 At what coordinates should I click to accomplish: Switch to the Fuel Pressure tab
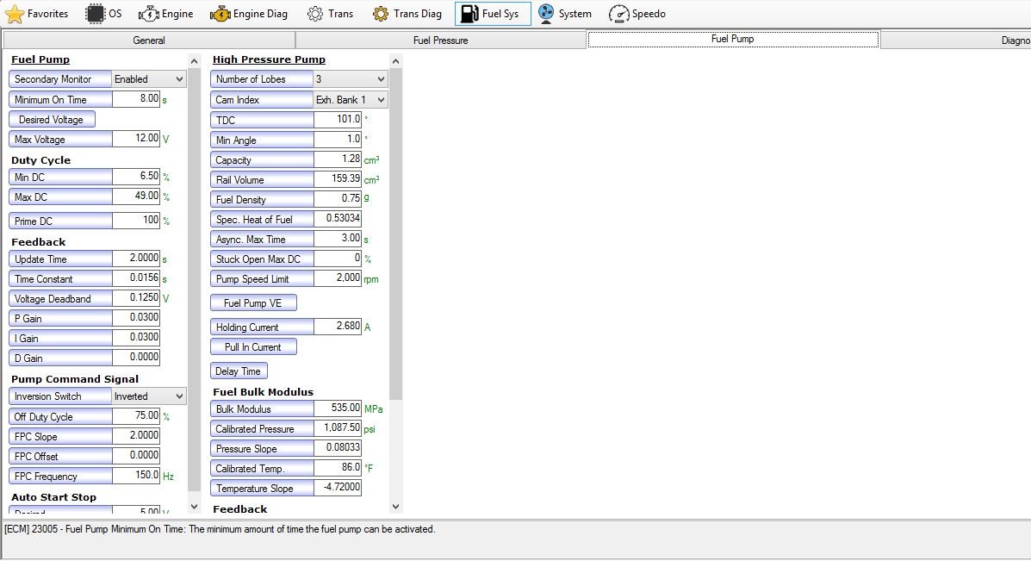pos(440,41)
